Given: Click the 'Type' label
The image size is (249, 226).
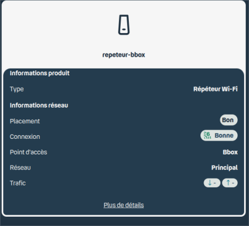Looking at the screenshot, I should 17,89.
